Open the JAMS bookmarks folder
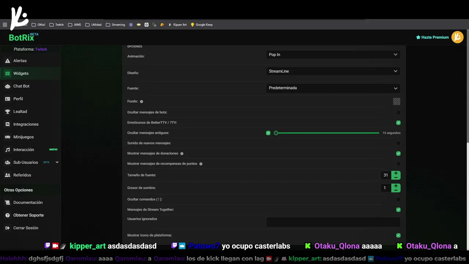The width and height of the screenshot is (469, 264). (x=74, y=25)
